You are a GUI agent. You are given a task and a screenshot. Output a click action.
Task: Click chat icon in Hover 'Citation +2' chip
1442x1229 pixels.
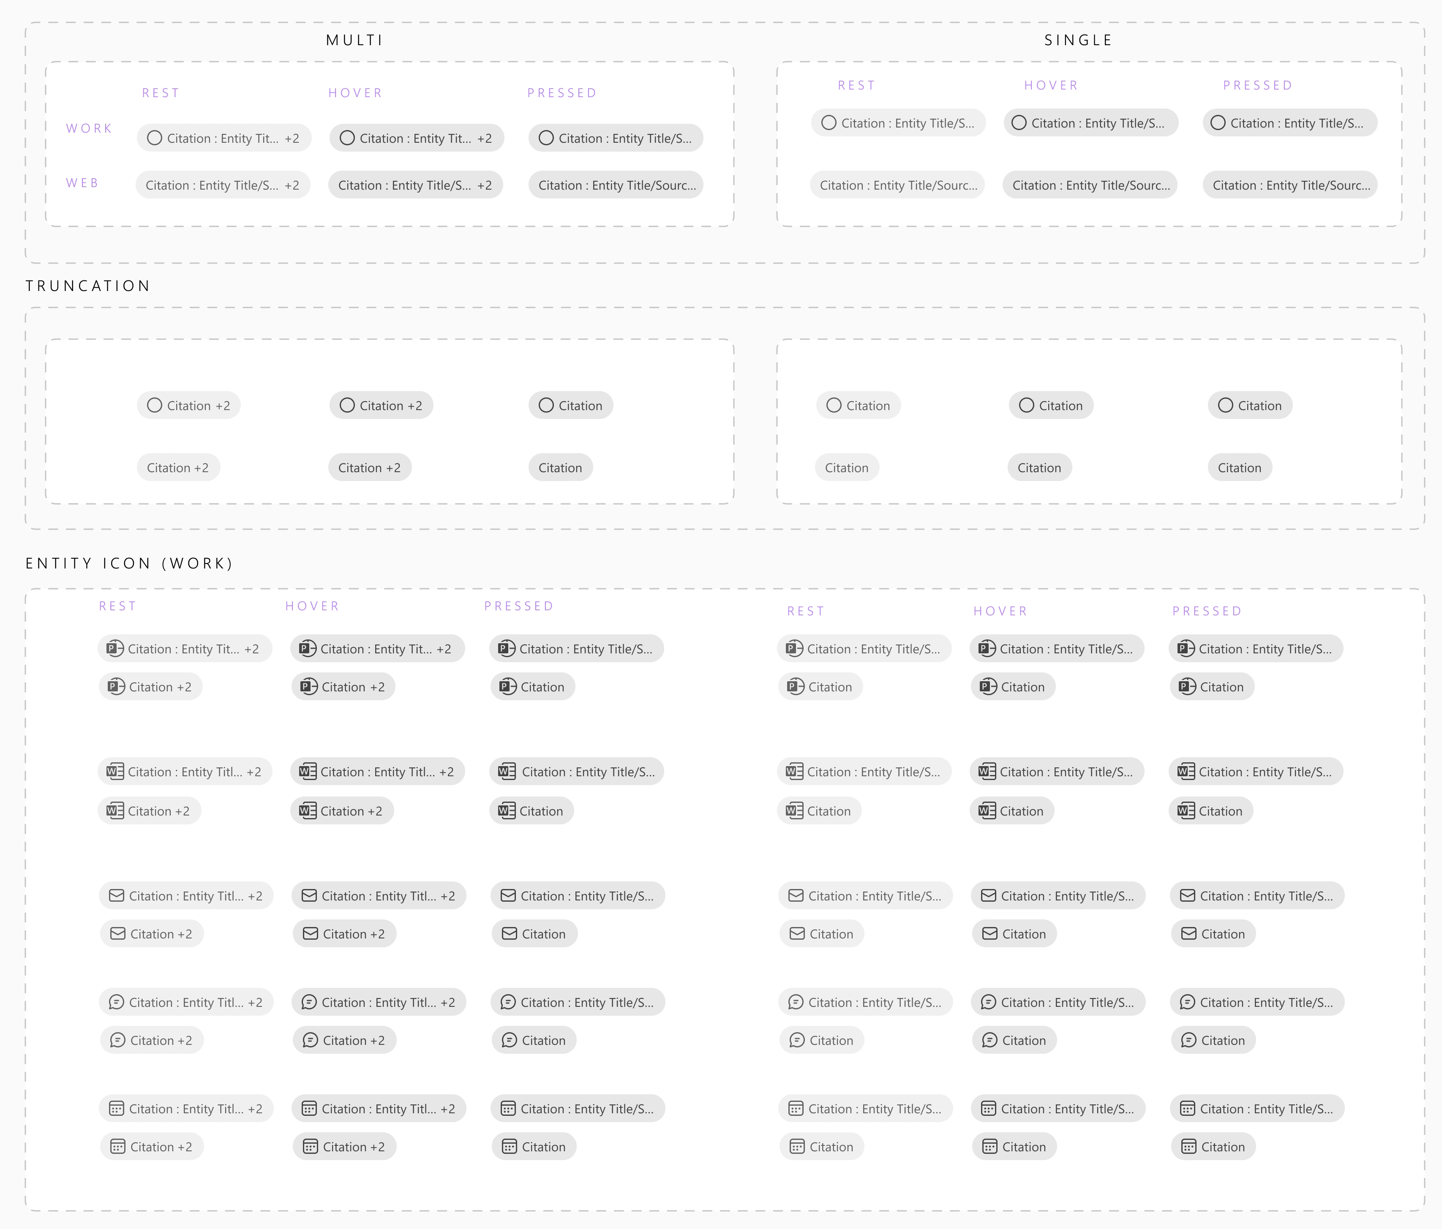(x=311, y=1041)
